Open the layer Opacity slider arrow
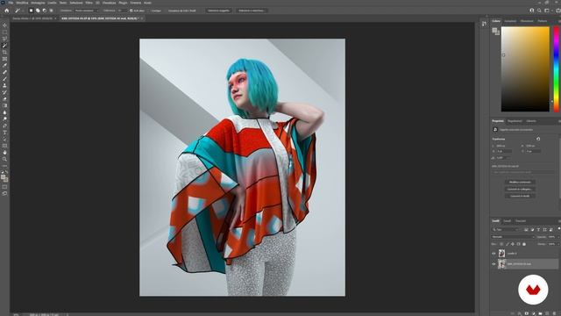561x316 pixels. [x=558, y=237]
